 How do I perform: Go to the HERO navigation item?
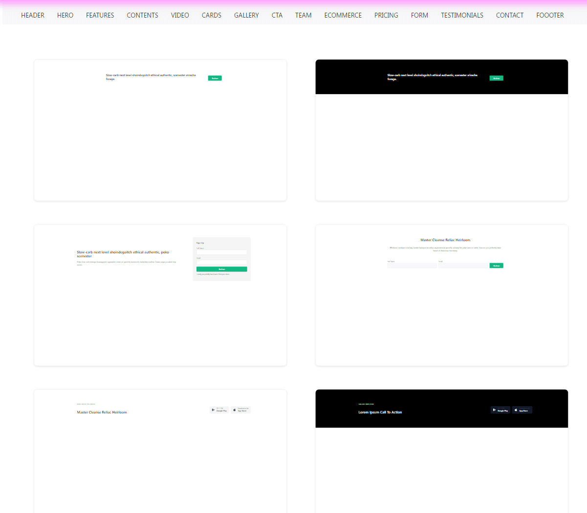[x=65, y=15]
